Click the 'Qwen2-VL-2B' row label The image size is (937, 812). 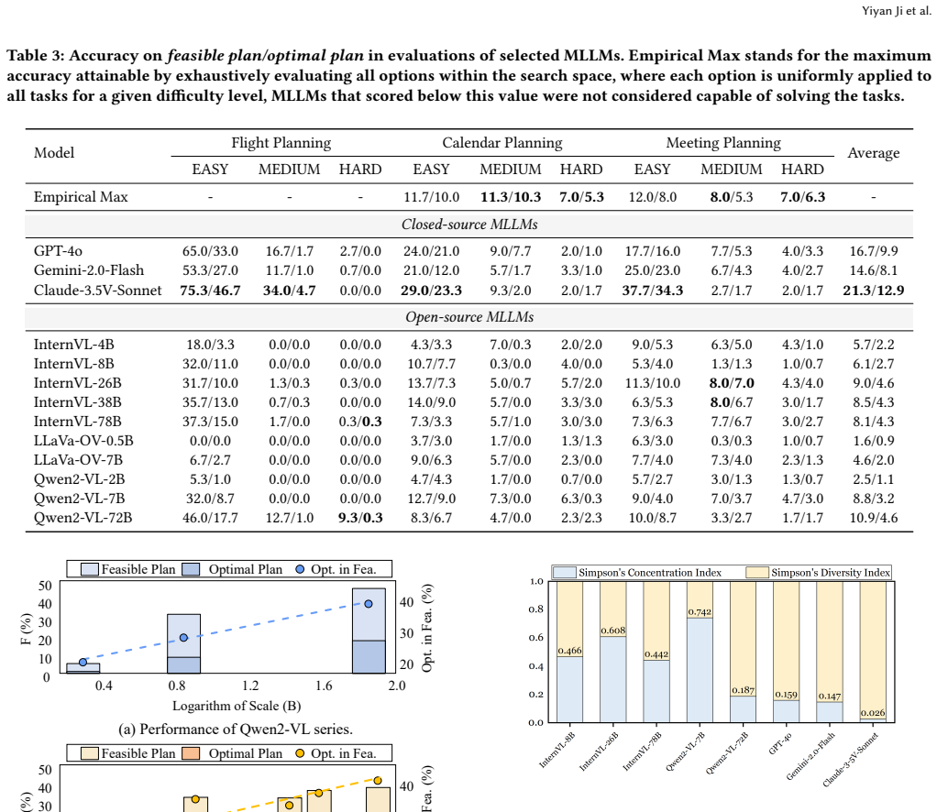pos(79,479)
